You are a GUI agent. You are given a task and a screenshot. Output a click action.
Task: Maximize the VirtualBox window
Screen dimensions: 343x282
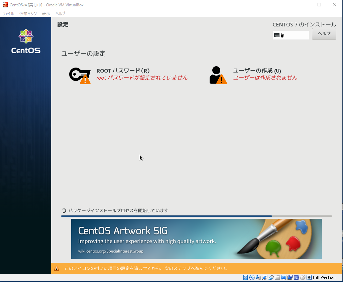319,5
